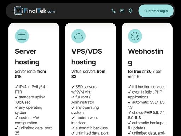181x136 pixels.
Task: Click the location pin icon
Action: point(130,11)
